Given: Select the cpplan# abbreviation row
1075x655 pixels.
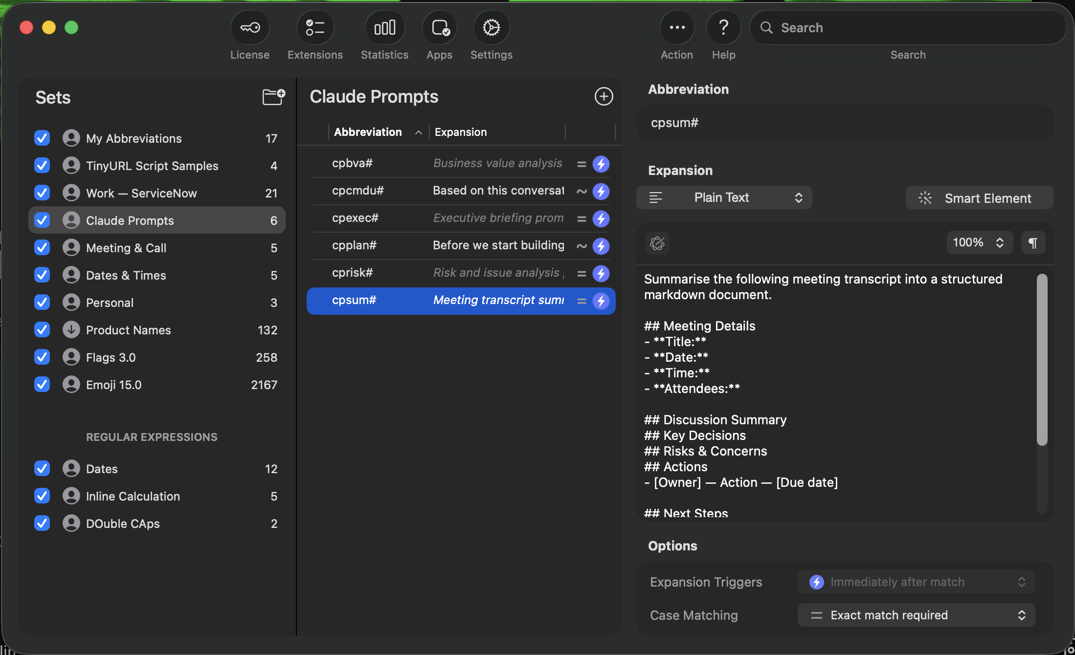Looking at the screenshot, I should [461, 246].
